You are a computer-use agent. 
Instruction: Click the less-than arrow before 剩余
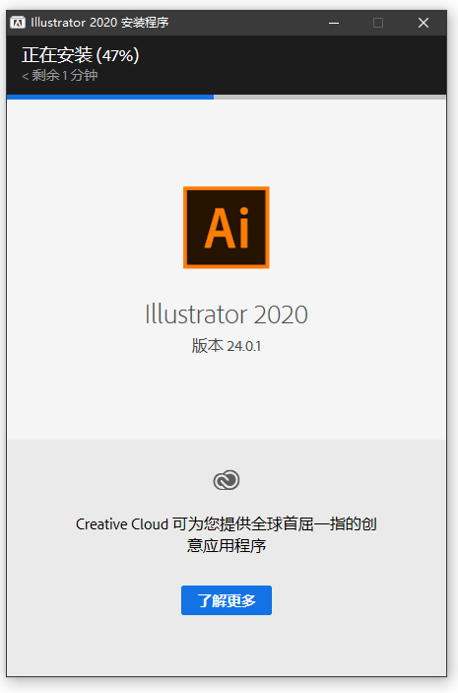click(x=26, y=77)
